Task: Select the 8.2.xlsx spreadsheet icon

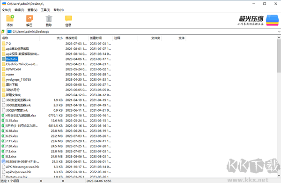Action: click(x=3, y=156)
